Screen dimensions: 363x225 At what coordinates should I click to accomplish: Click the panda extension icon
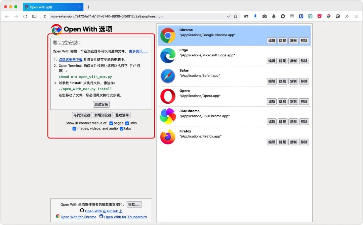[x=338, y=16]
